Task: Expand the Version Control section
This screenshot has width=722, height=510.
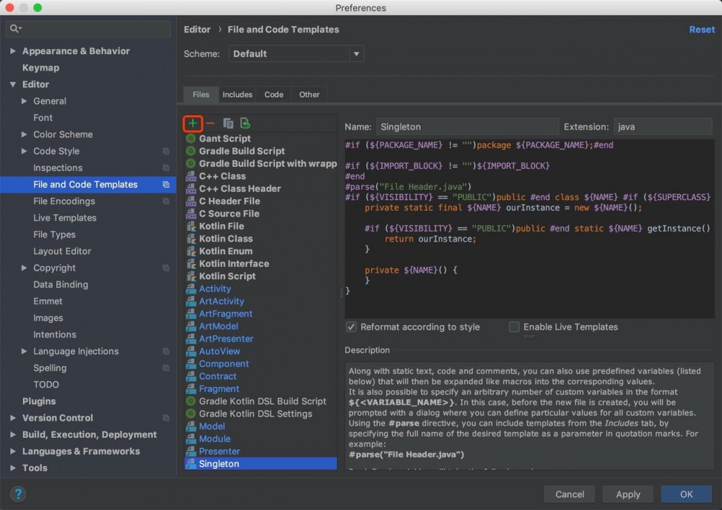Action: tap(13, 418)
